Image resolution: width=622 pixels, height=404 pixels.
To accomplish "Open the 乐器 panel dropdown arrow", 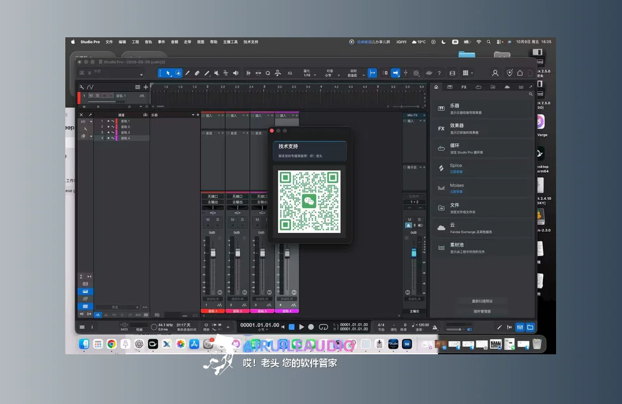I will [193, 115].
